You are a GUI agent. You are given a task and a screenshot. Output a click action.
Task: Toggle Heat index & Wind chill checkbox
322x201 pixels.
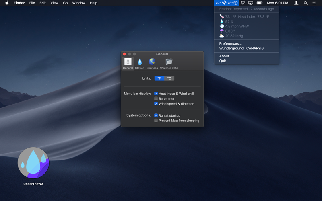(156, 94)
